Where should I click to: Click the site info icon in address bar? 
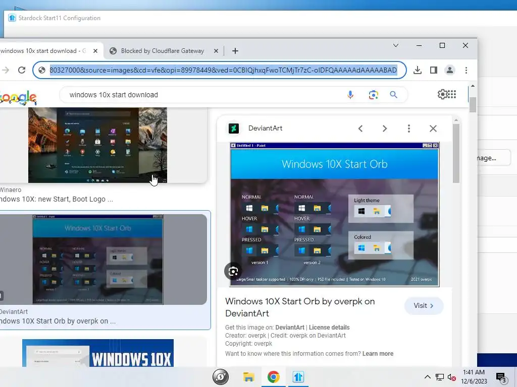pos(42,70)
